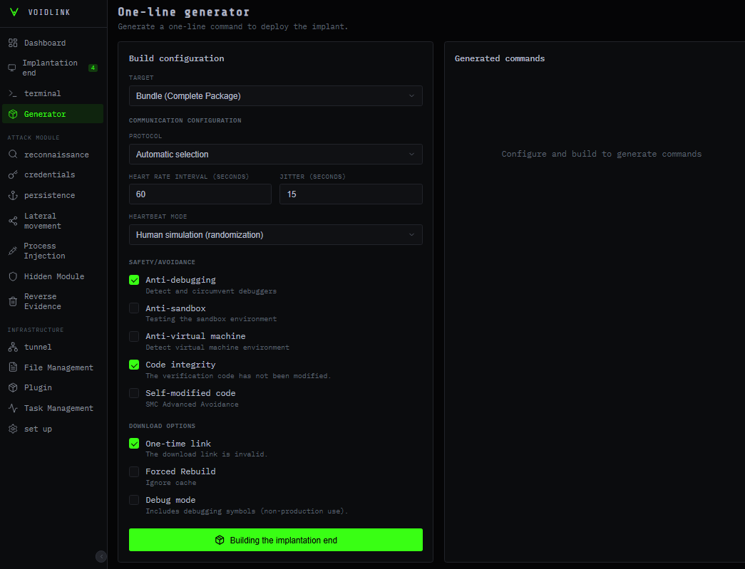Open the Heartbeat Mode dropdown
745x569 pixels.
(275, 234)
